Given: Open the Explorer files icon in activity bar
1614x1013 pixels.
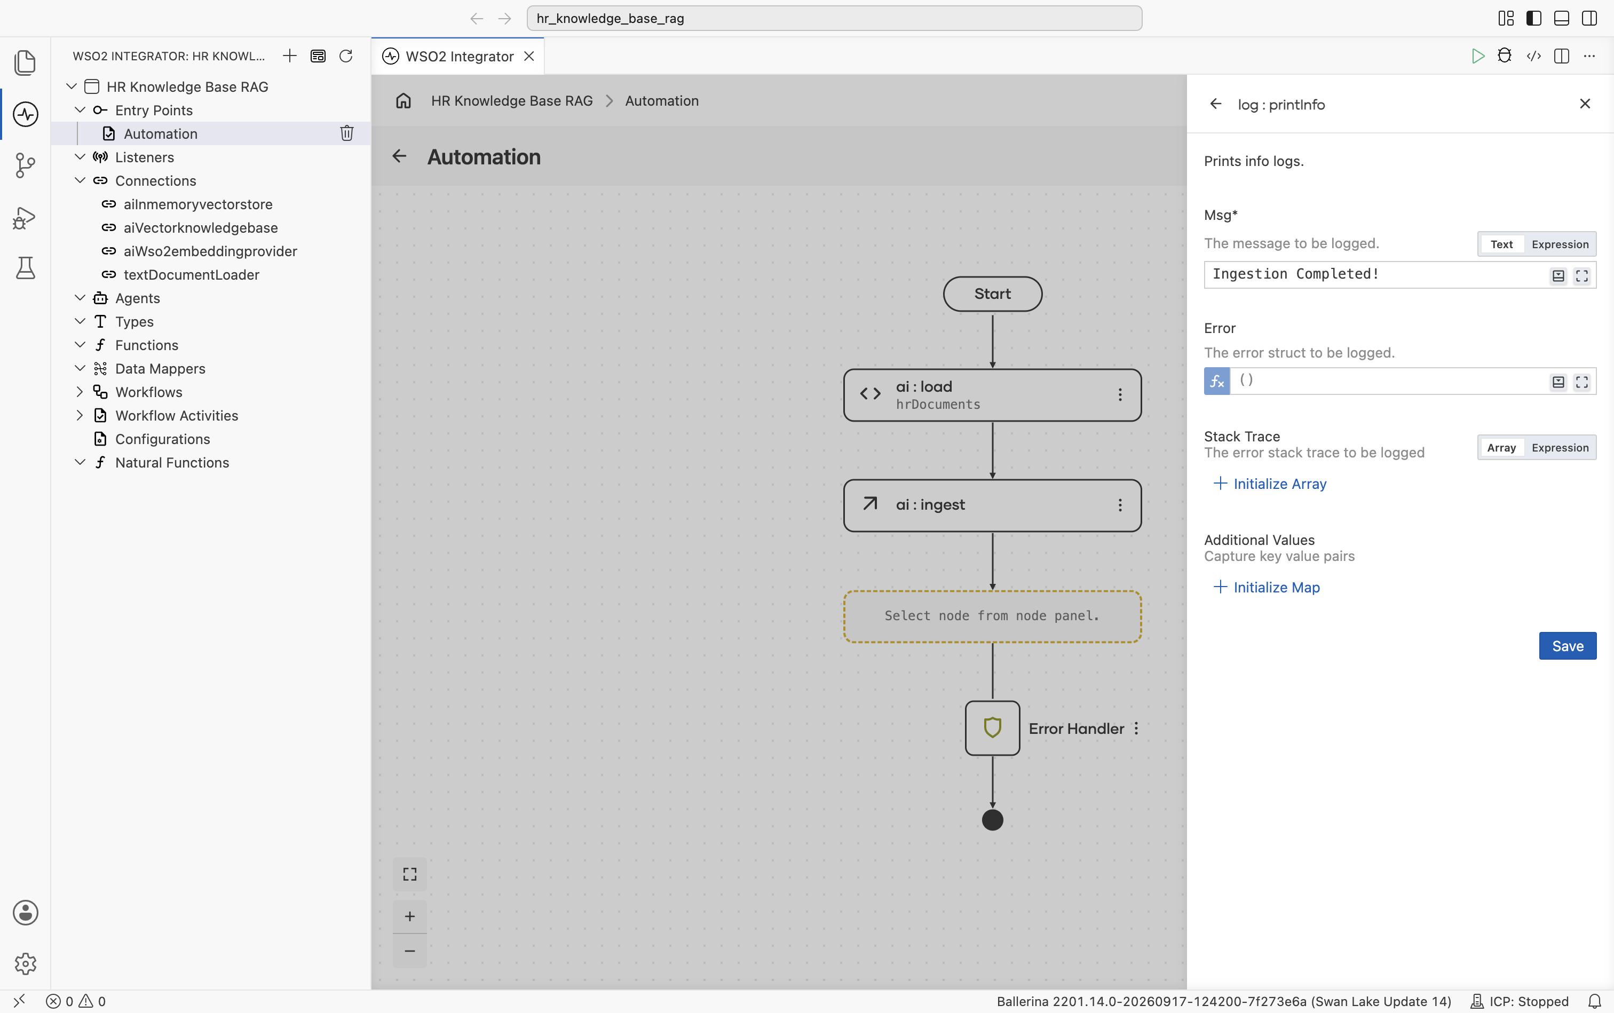Looking at the screenshot, I should click(25, 62).
